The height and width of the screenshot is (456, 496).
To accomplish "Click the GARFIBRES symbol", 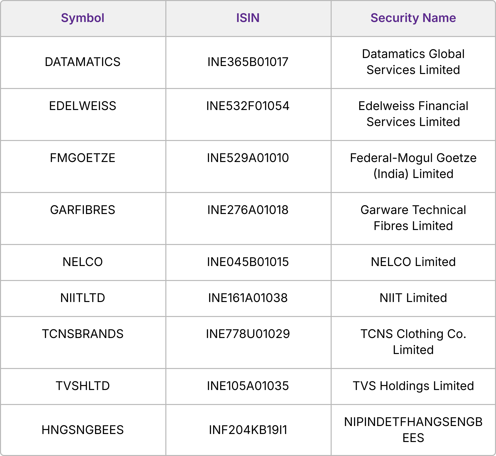I will [82, 210].
